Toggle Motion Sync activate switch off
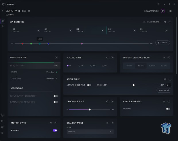This screenshot has width=178, height=141. click(x=55, y=130)
